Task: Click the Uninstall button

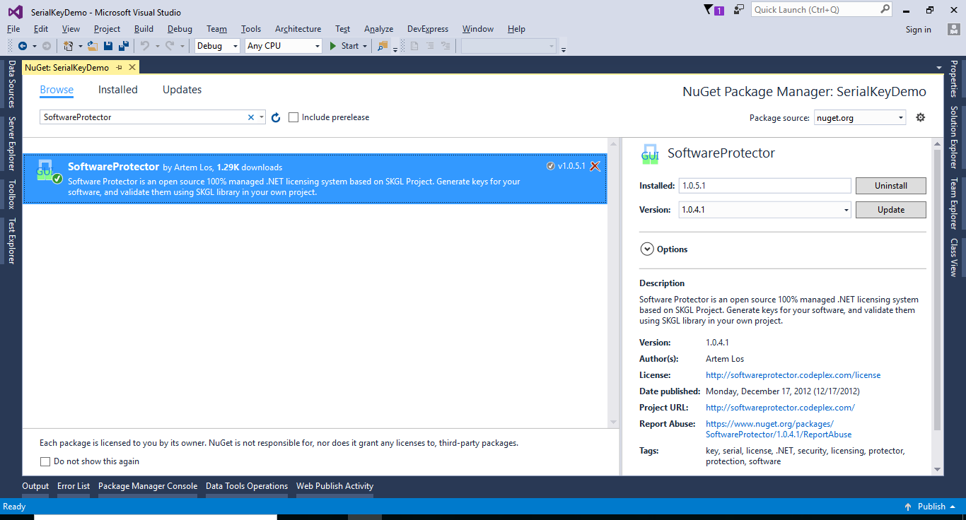Action: (x=891, y=186)
